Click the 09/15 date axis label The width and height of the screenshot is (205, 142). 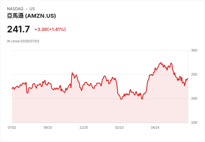pos(48,127)
